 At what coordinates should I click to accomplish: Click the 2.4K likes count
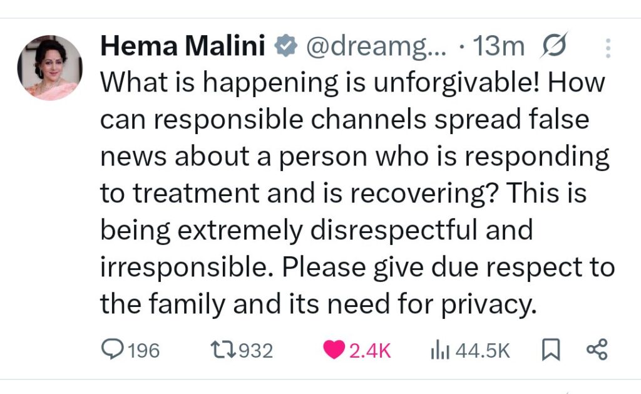click(x=369, y=350)
